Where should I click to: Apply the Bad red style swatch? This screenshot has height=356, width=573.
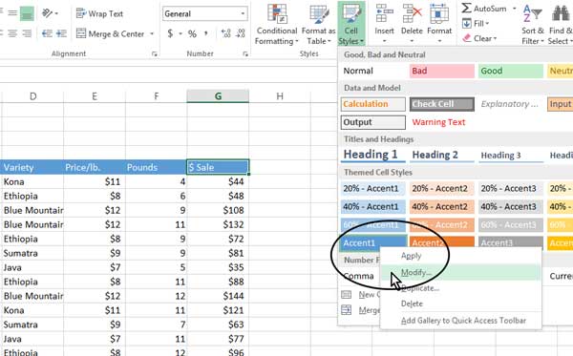[x=442, y=71]
